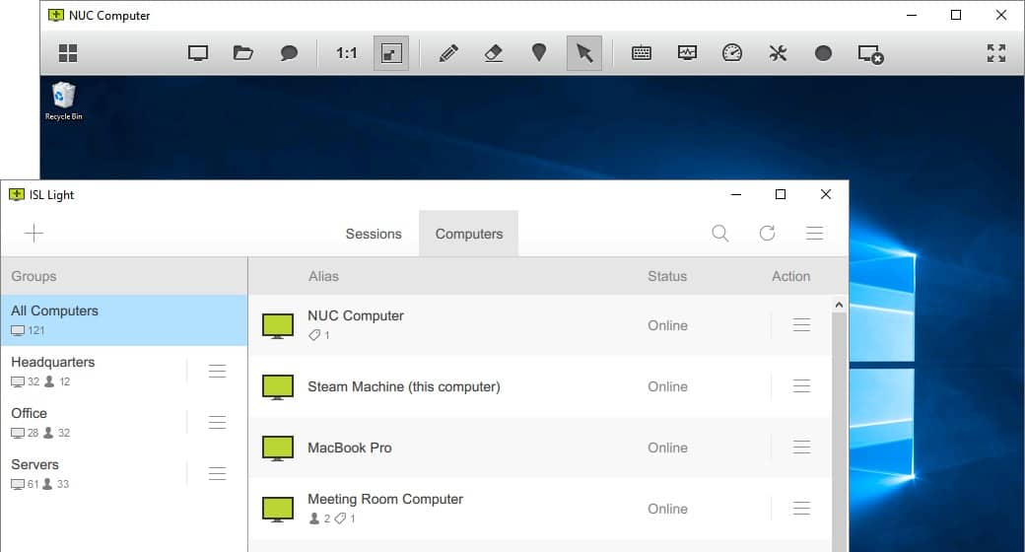Click the speed gauge icon in toolbar

(x=732, y=53)
